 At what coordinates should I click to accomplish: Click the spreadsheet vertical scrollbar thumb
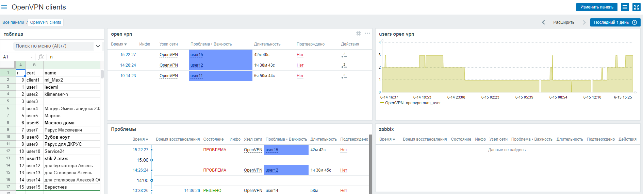(x=102, y=74)
